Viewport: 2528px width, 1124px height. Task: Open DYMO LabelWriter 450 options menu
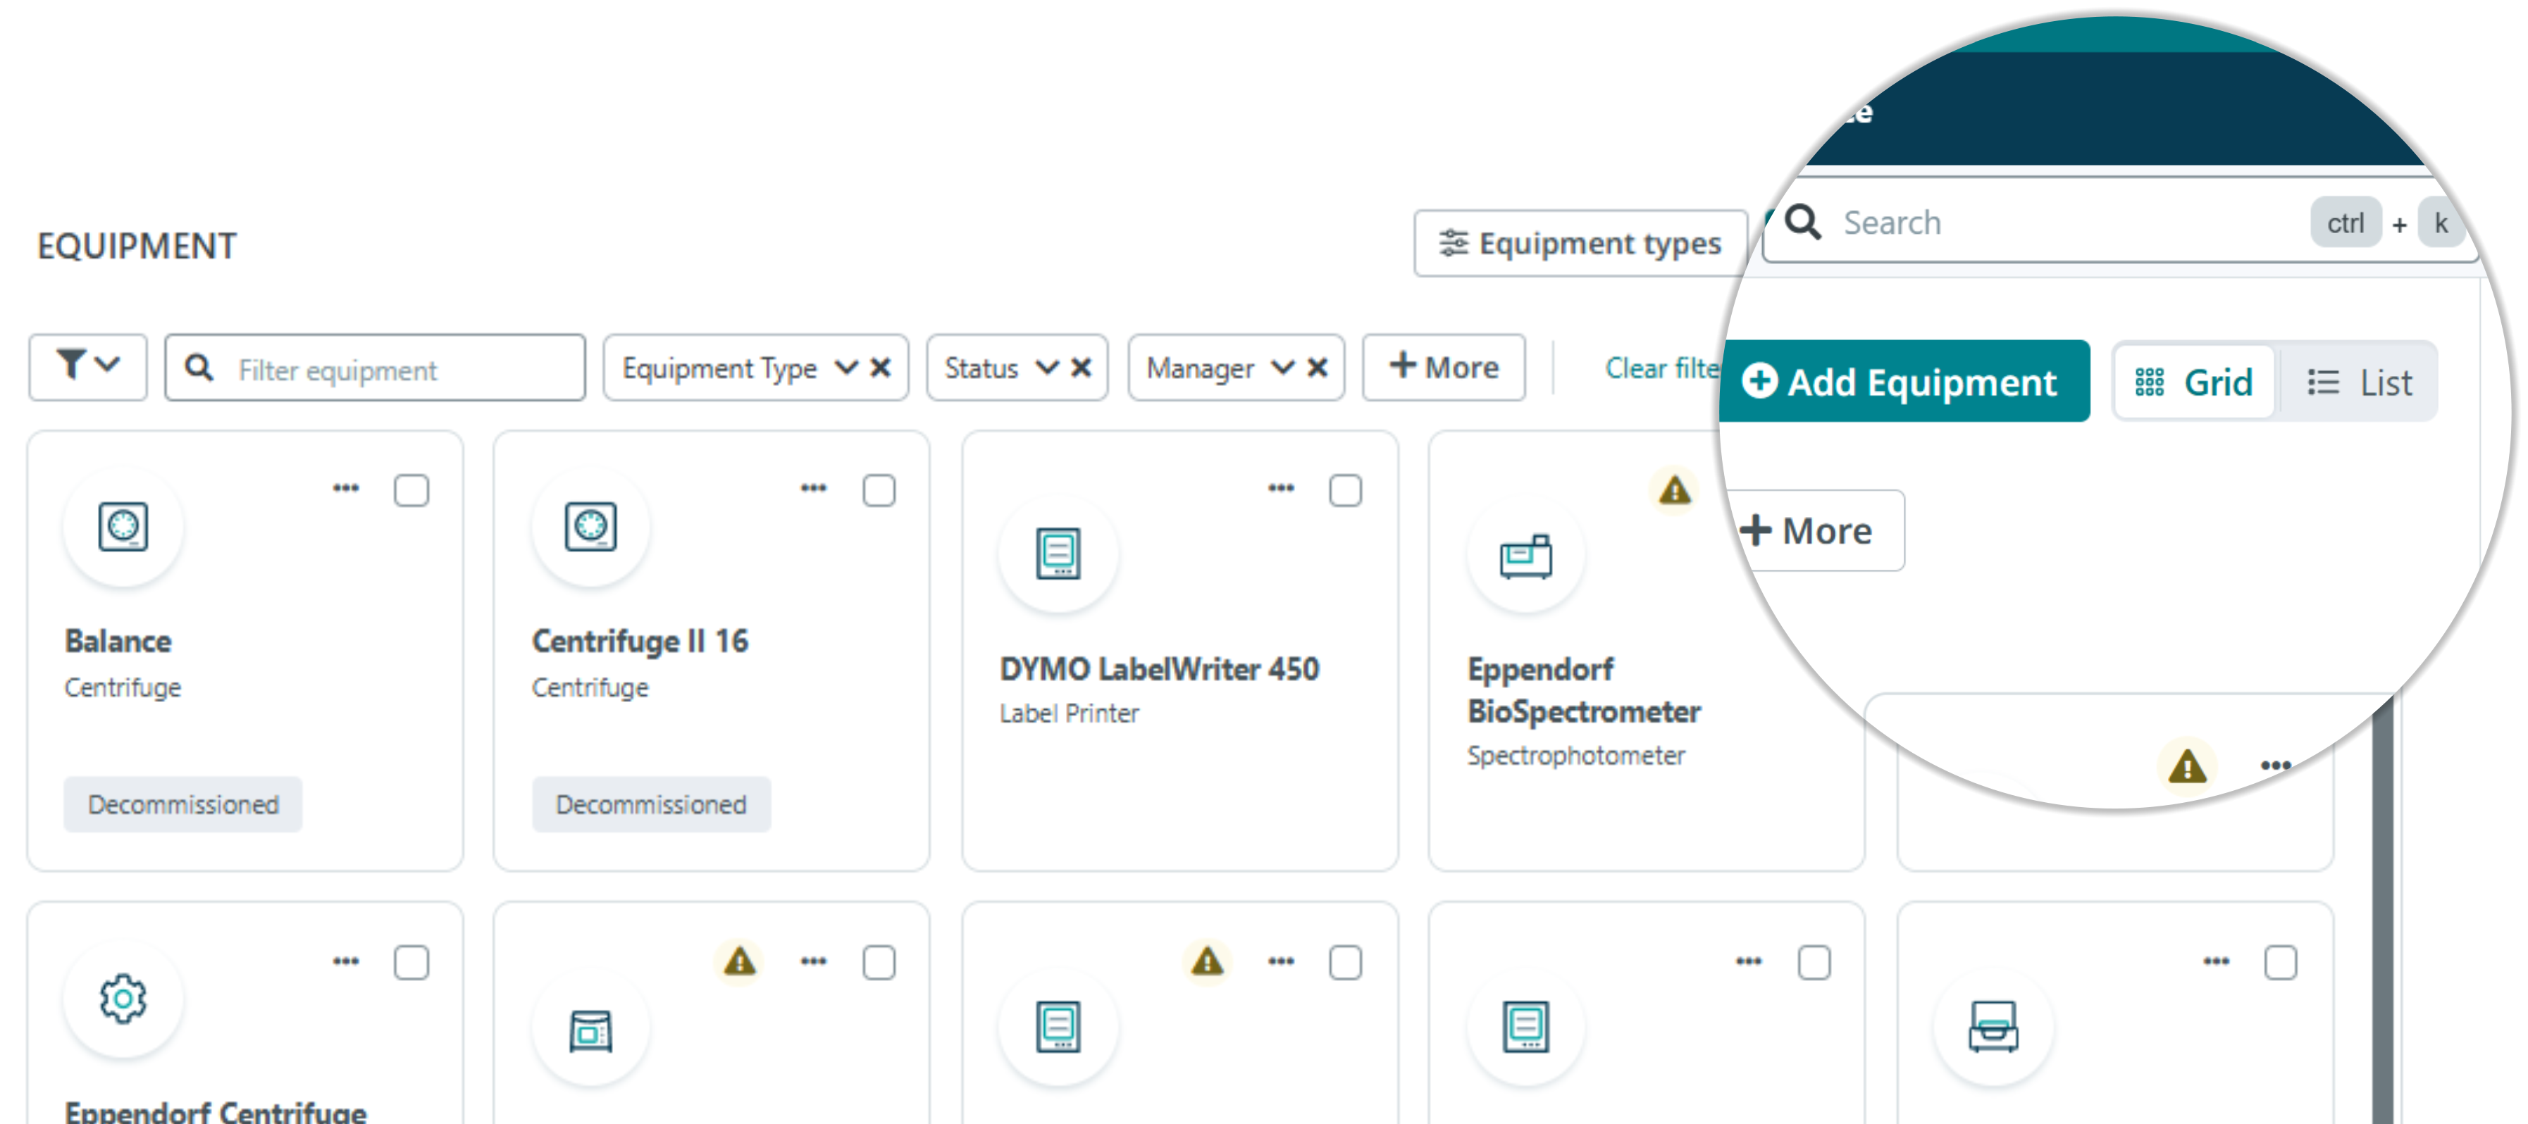pos(1281,487)
